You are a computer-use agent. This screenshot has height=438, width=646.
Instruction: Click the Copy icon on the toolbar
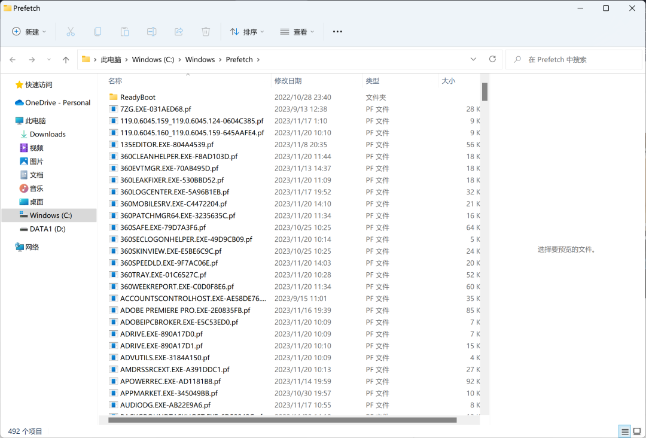click(97, 31)
